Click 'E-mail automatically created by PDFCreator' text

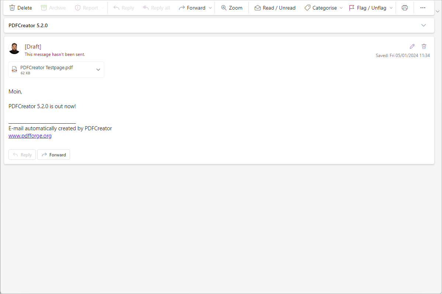pos(60,128)
